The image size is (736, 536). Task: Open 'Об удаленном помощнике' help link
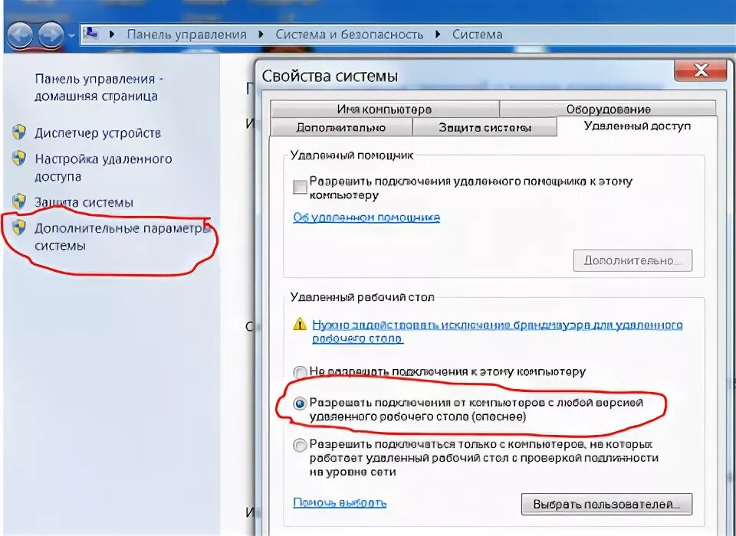366,217
